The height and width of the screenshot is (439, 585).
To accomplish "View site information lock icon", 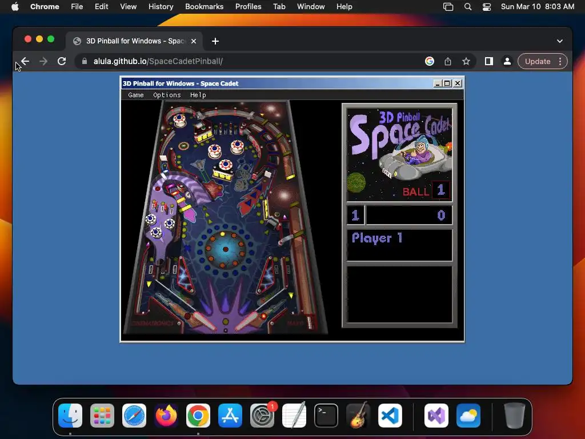I will (85, 61).
